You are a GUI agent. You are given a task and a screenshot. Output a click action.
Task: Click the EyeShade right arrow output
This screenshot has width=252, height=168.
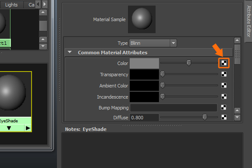point(28,128)
